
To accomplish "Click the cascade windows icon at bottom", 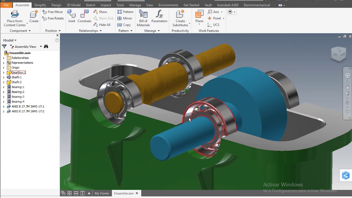I will (x=63, y=193).
